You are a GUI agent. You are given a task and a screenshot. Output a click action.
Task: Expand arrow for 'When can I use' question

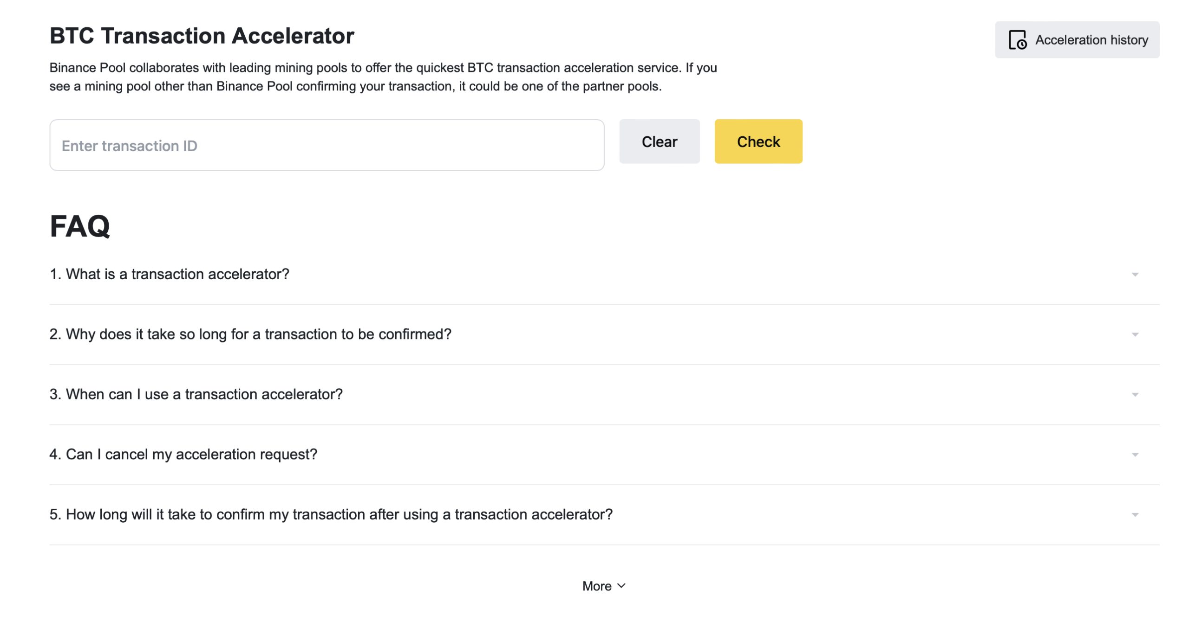tap(1134, 394)
